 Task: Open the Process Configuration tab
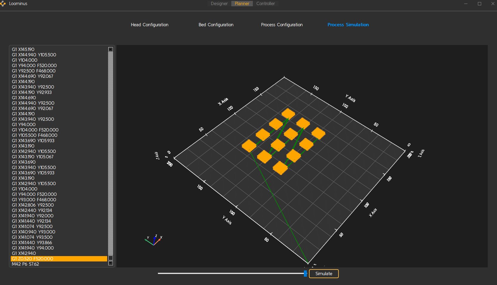point(282,25)
